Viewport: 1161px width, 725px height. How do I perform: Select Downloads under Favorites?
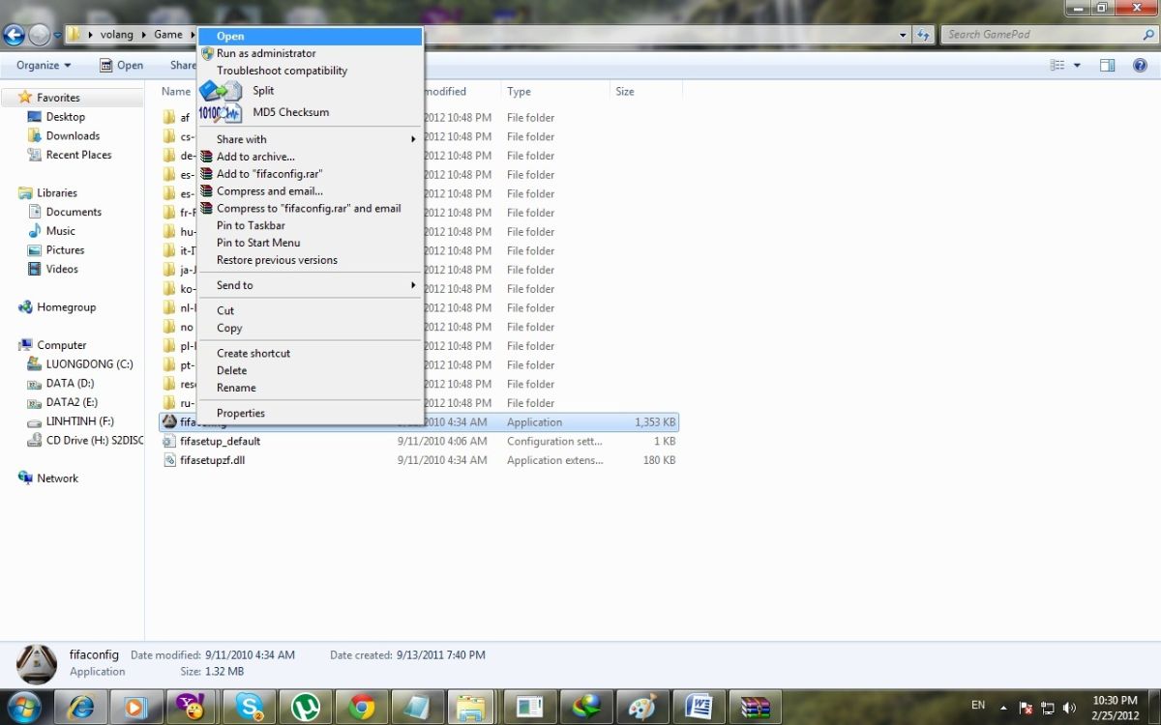pyautogui.click(x=73, y=136)
